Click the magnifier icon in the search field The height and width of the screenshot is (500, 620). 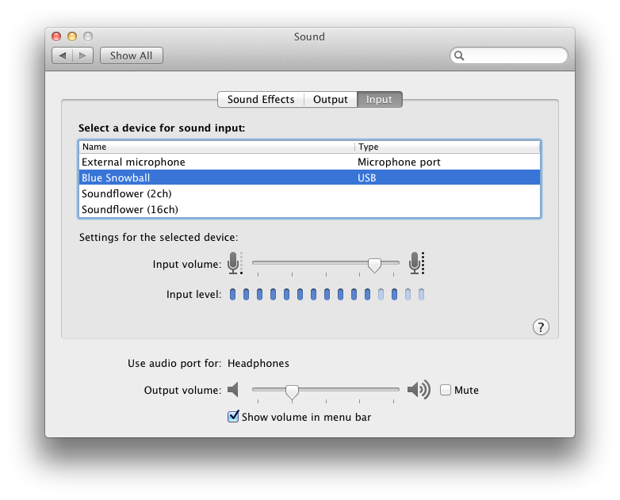[459, 55]
